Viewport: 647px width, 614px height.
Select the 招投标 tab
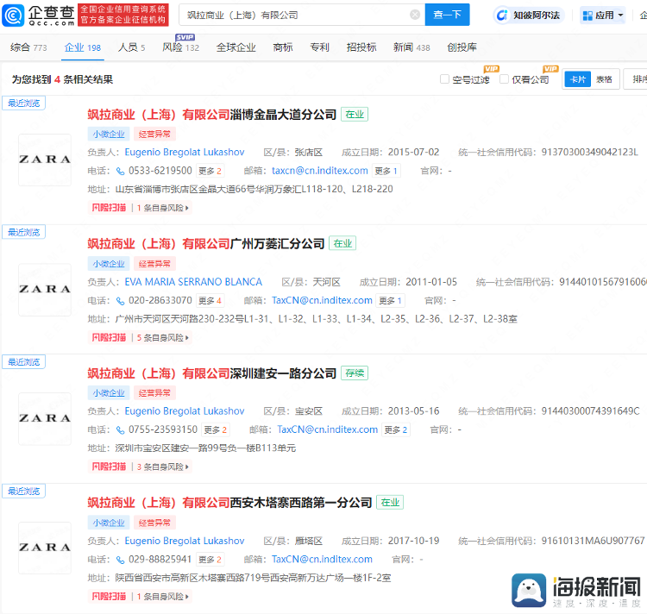(361, 47)
